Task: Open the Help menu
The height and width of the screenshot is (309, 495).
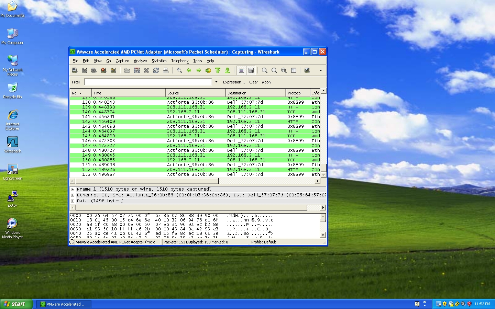Action: 210,61
